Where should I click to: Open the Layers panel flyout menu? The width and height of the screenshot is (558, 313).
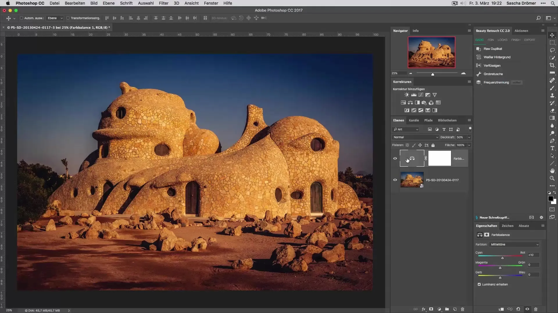(469, 120)
